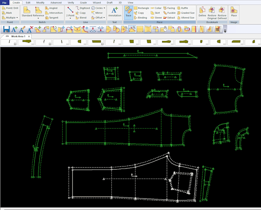Click the Rectangle piece button
The width and height of the screenshot is (261, 210).
(142, 8)
